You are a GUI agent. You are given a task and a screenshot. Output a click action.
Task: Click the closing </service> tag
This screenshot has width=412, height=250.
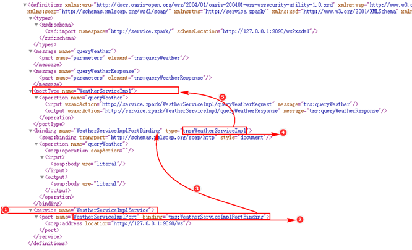pos(48,236)
